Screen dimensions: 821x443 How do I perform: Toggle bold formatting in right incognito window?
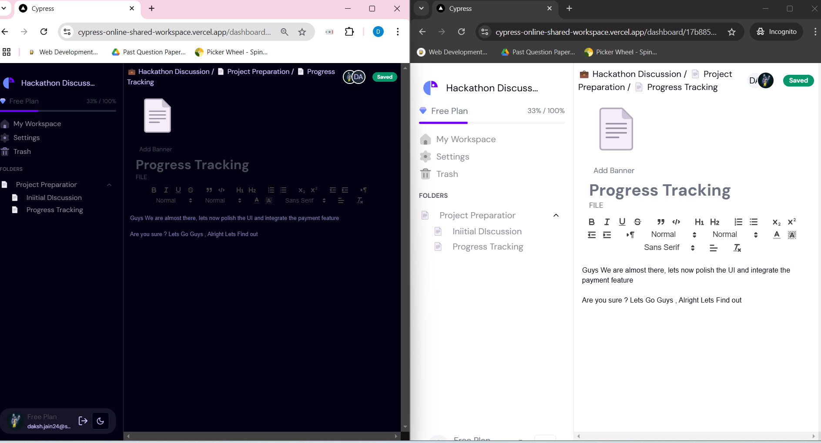coord(592,222)
